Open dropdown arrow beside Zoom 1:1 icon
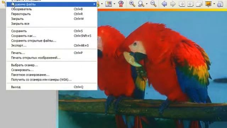Viewport: 227px width, 128px height. click(146, 4)
